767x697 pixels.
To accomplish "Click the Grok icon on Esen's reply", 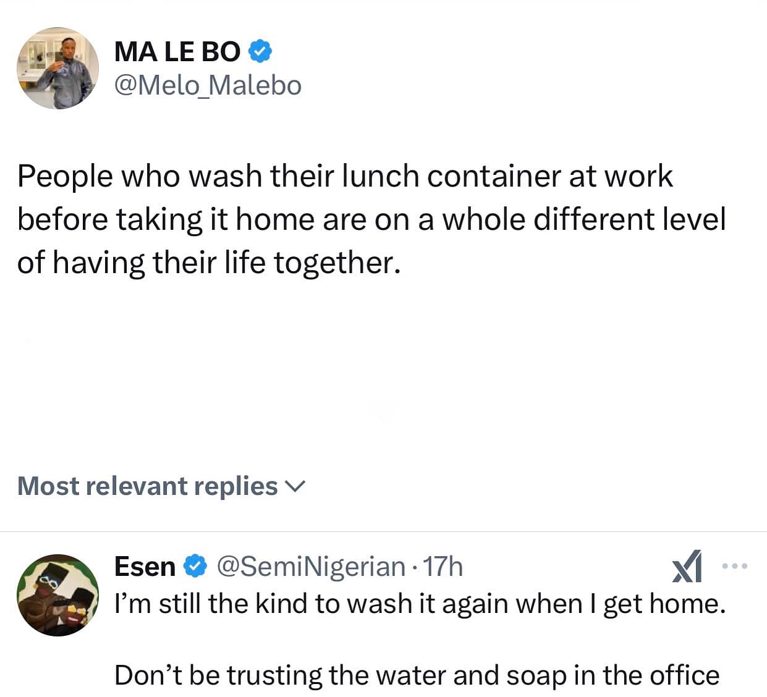I will (x=687, y=566).
